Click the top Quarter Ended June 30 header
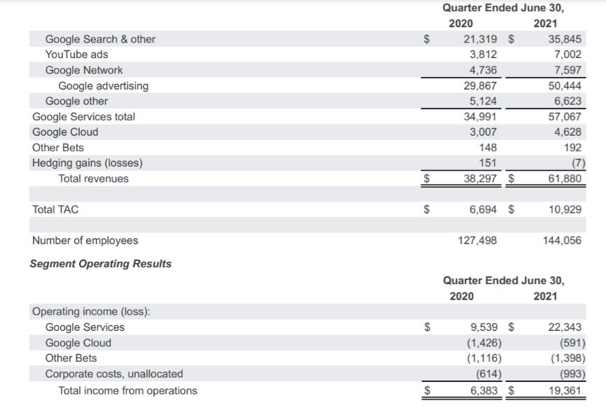 point(503,8)
